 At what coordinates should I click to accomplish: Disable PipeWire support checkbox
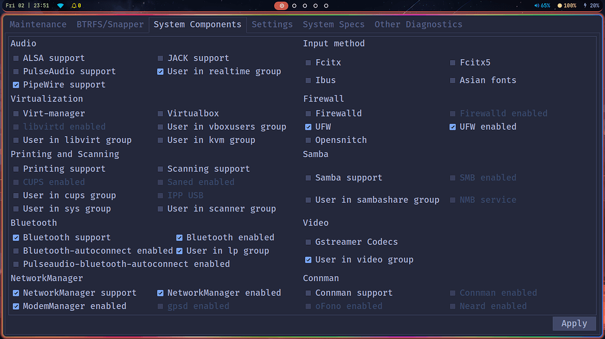click(x=16, y=85)
